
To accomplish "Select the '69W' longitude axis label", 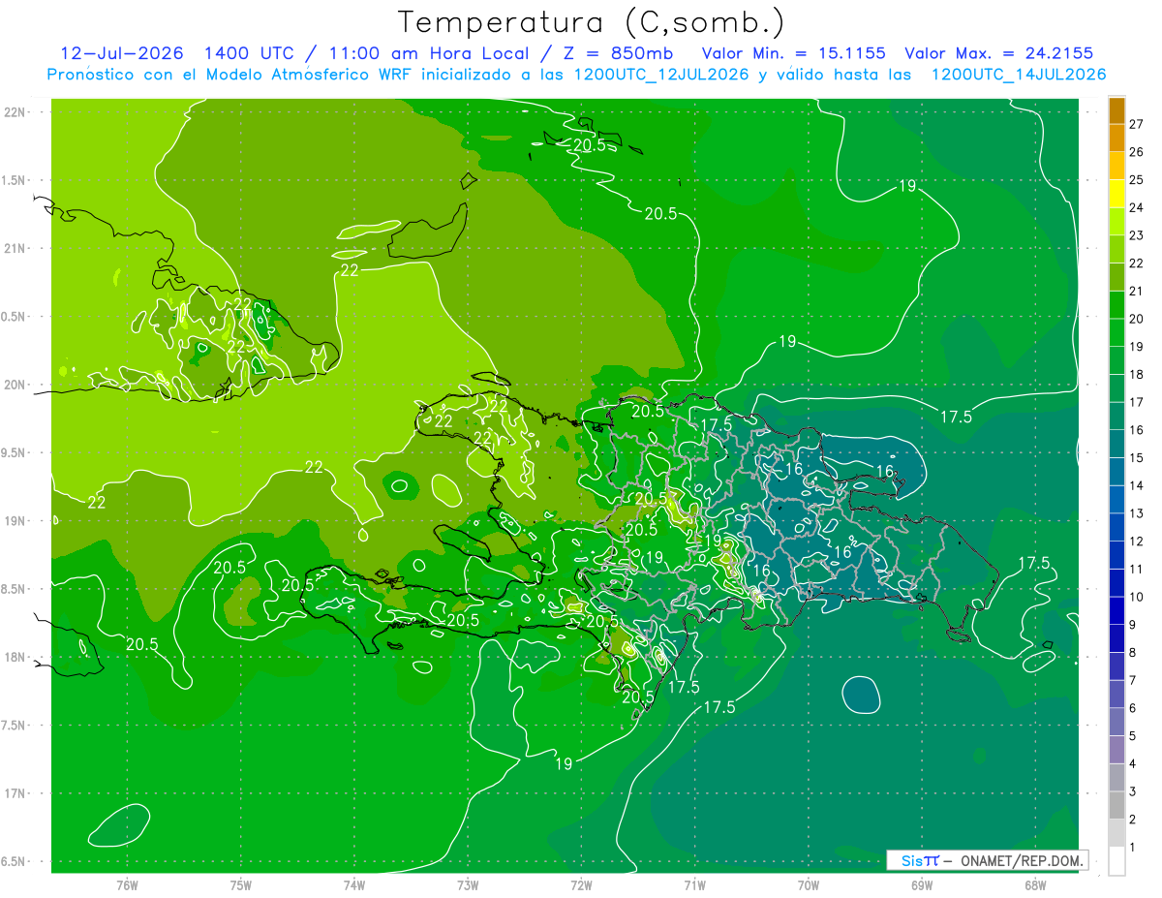I will 922,885.
